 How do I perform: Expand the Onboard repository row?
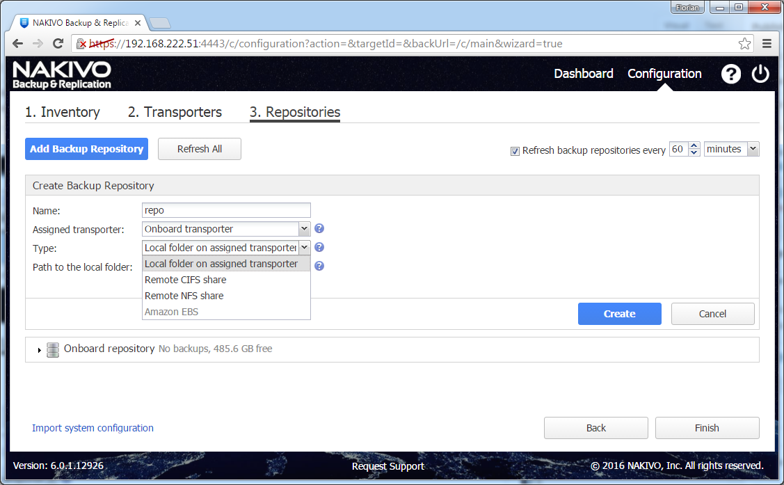pos(40,350)
